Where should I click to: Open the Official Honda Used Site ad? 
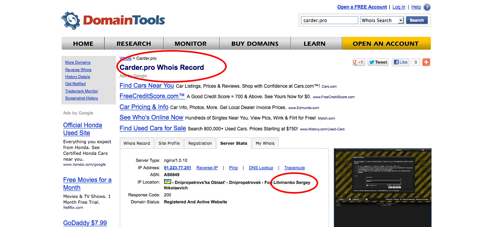click(x=83, y=129)
